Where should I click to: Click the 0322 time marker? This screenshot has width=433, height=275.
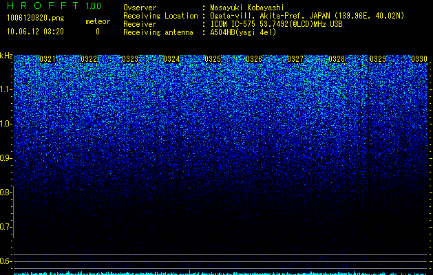(x=89, y=59)
